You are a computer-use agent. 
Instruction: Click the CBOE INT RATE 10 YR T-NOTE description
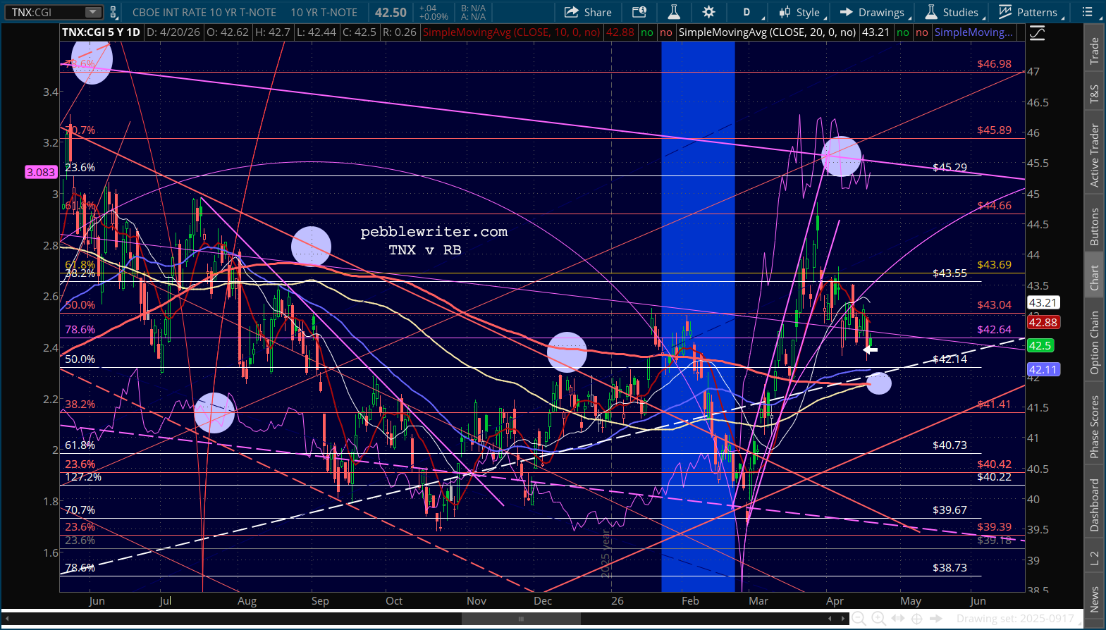pyautogui.click(x=204, y=12)
